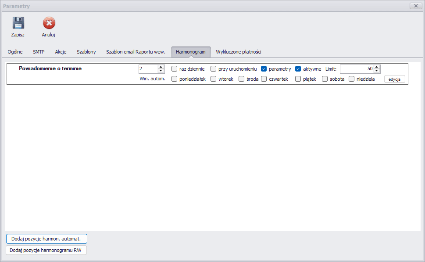The height and width of the screenshot is (262, 425).
Task: Check the czwartek day option
Action: pyautogui.click(x=264, y=79)
